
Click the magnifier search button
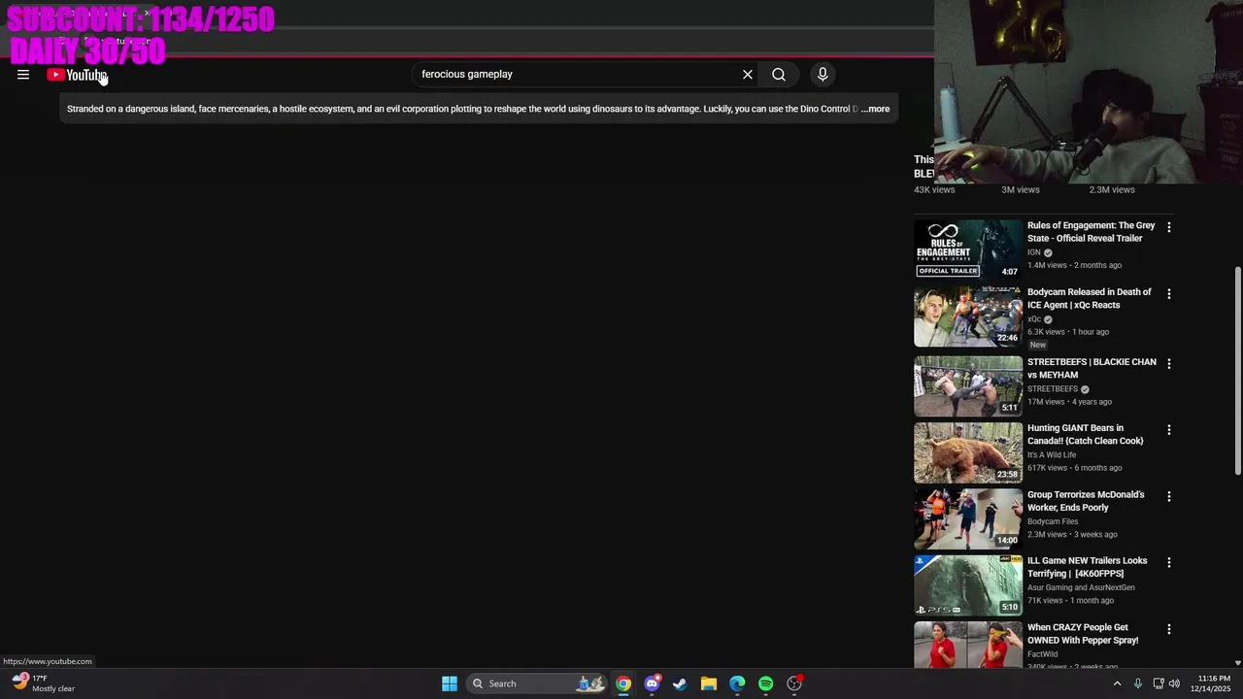tap(779, 75)
